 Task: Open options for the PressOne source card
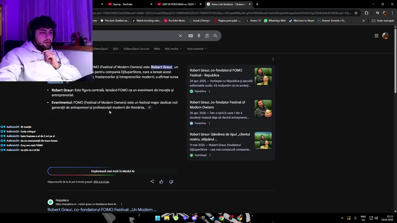pyautogui.click(x=209, y=123)
